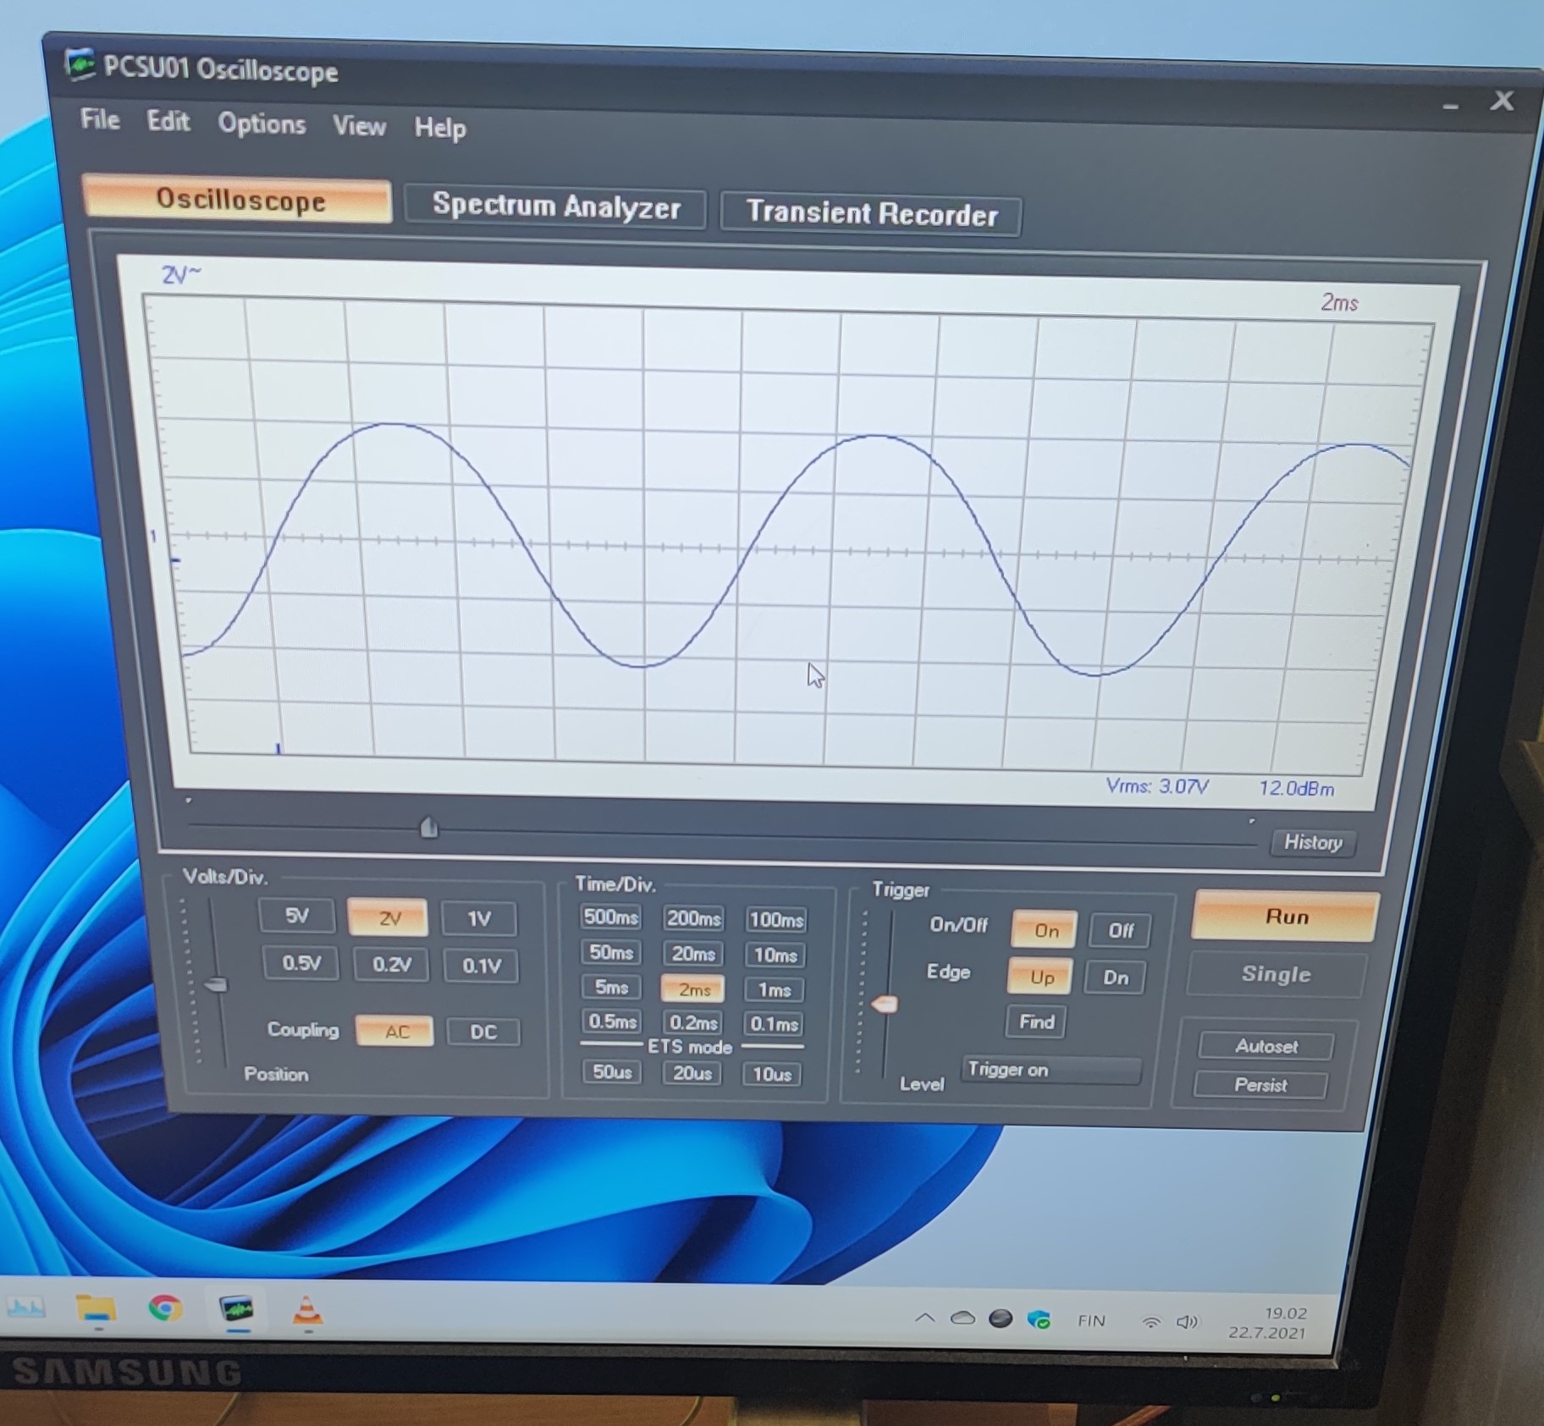This screenshot has height=1426, width=1544.
Task: Click the horizontal waveform position slider
Action: 429,827
